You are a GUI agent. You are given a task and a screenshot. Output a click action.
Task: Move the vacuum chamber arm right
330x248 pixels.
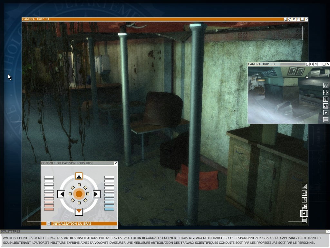(96, 194)
